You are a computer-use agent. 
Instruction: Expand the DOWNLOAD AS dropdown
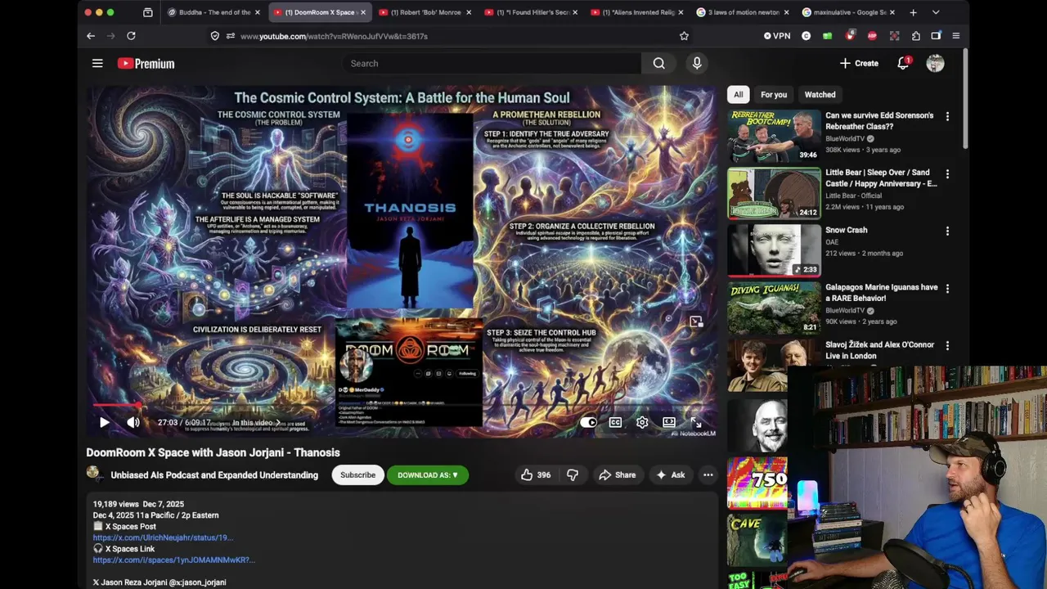point(427,474)
